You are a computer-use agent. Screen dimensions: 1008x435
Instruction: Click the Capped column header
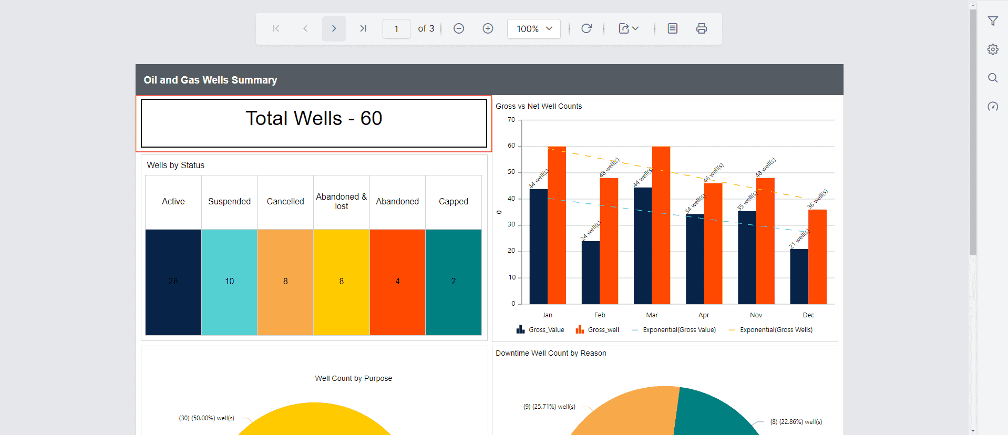click(454, 202)
